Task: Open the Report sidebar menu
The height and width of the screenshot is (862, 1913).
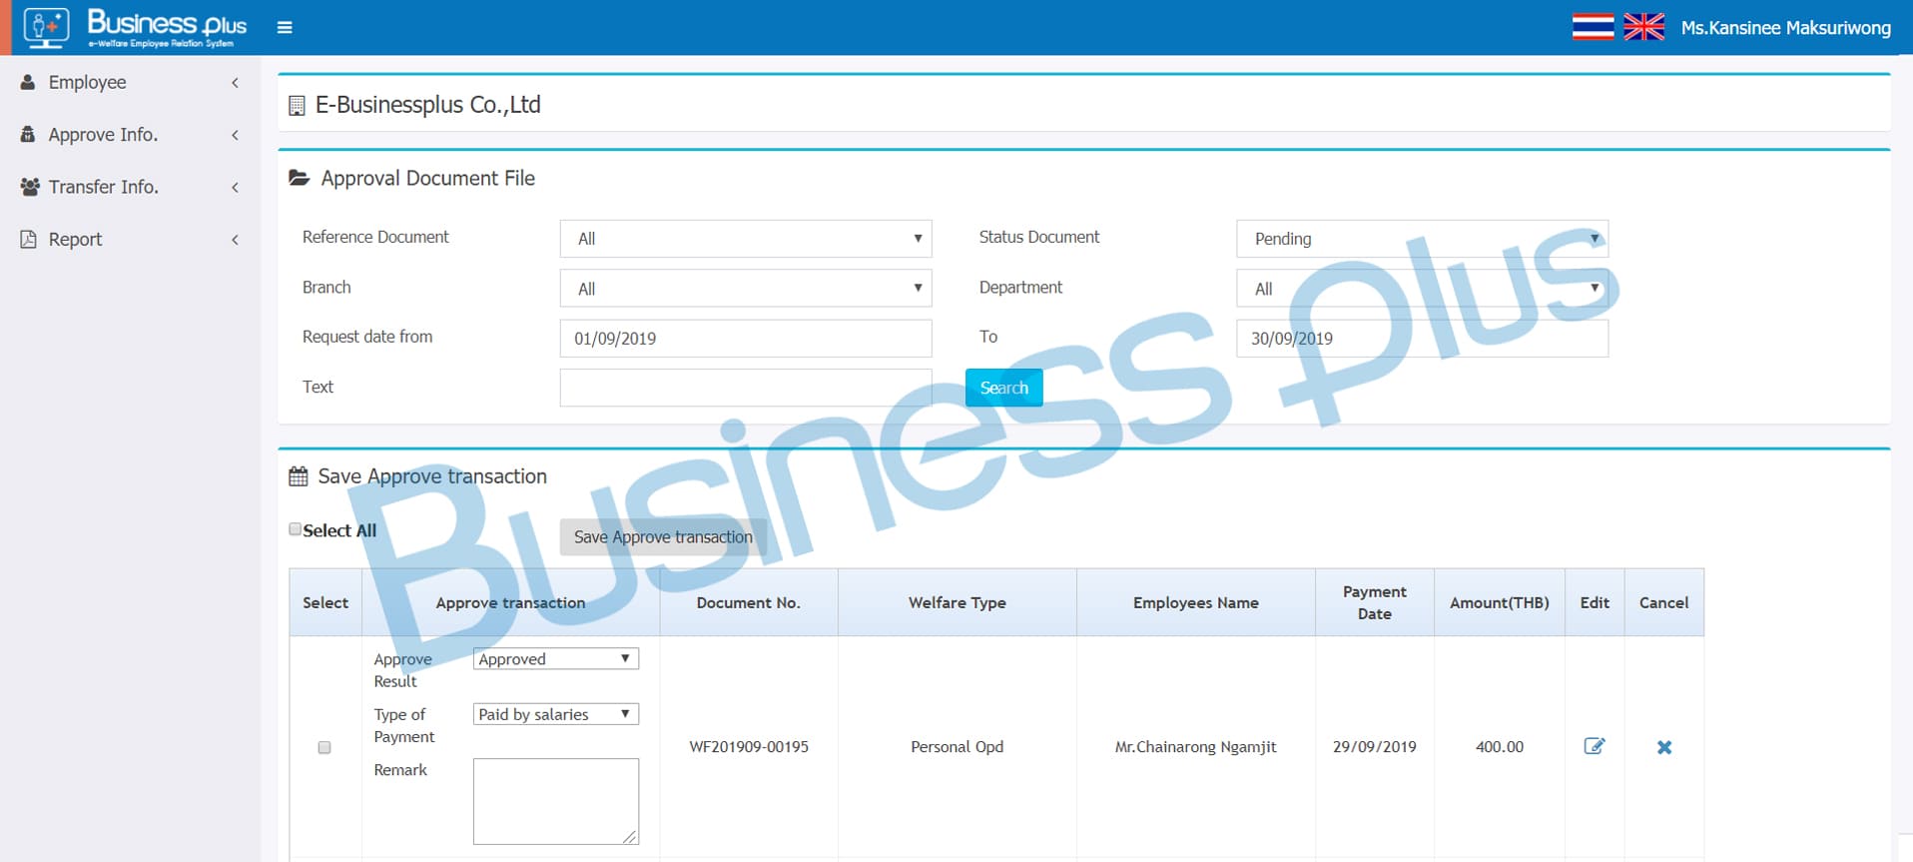Action: 130,239
